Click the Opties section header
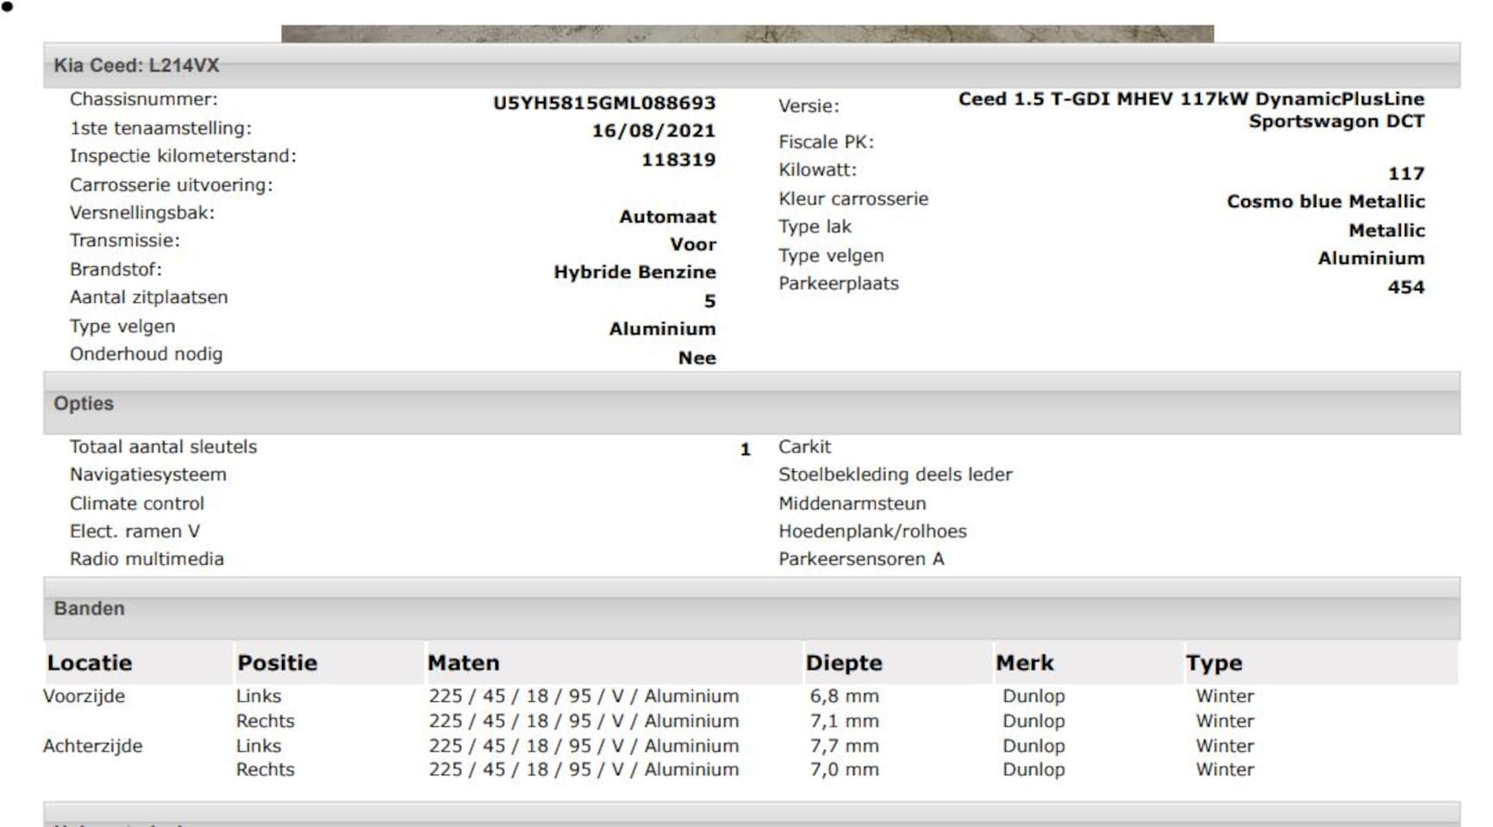1493x827 pixels. [84, 403]
